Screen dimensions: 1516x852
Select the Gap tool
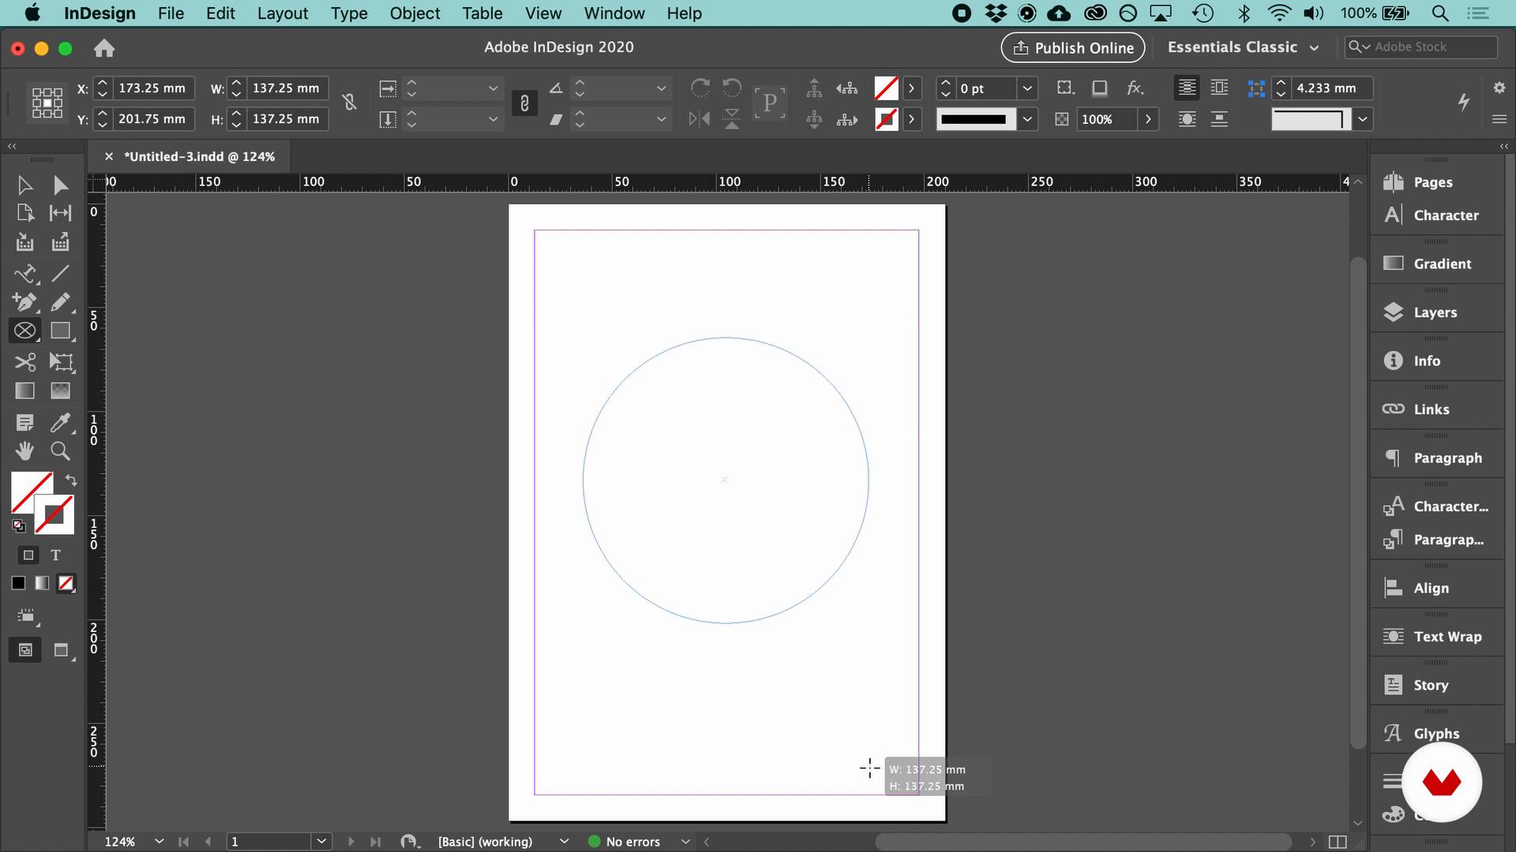point(60,213)
